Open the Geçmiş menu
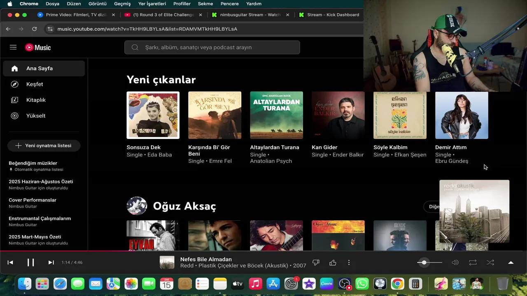Viewport: 527px width, 296px height. 122,4
